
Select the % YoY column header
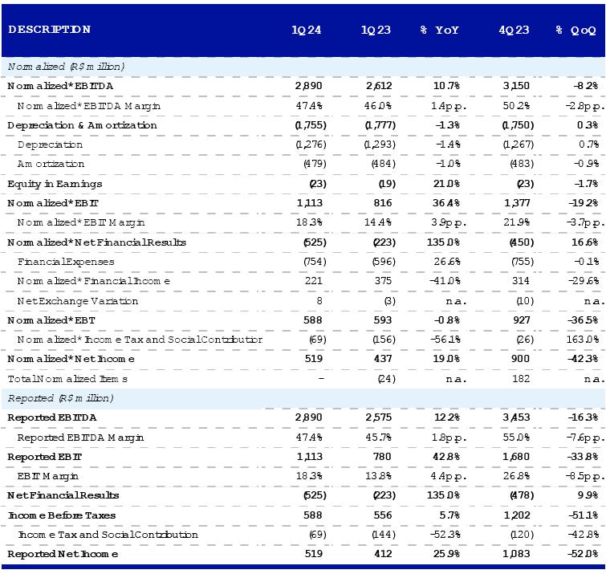[x=439, y=31]
